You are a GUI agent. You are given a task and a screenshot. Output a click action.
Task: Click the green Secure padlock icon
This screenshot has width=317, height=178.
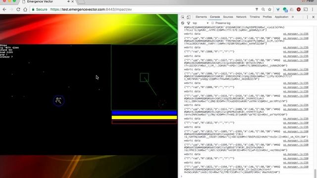33,9
